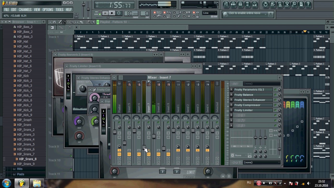Open the Step Sequencer toolbar button

point(233,4)
